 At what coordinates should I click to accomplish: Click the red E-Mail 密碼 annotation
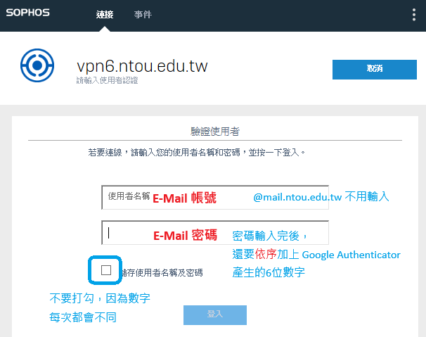tap(185, 235)
